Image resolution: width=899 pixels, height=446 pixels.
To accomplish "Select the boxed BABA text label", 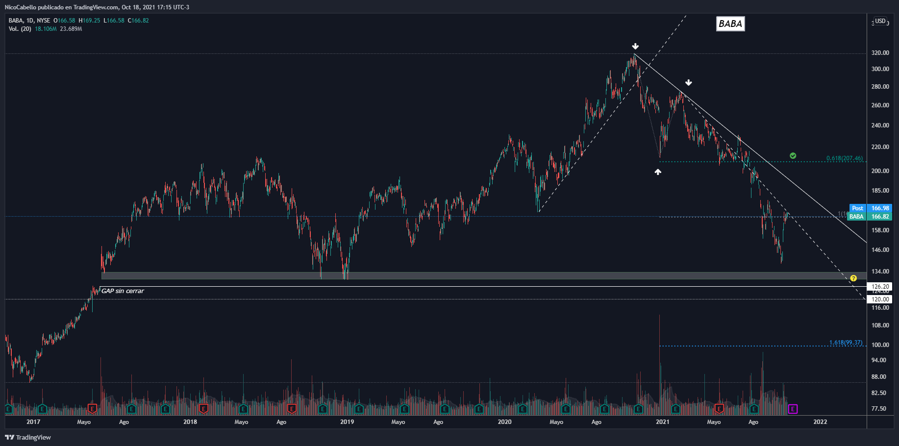I will [730, 24].
